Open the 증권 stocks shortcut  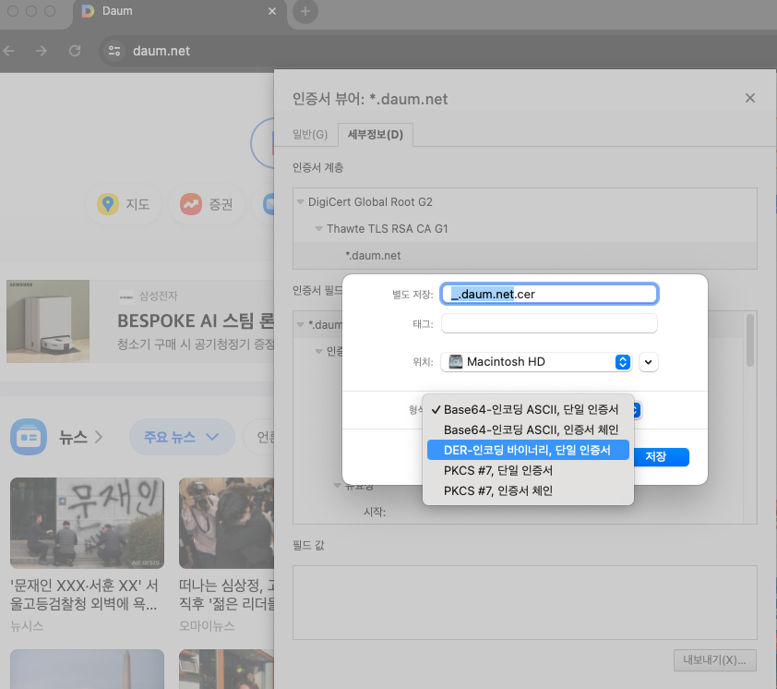(x=207, y=204)
